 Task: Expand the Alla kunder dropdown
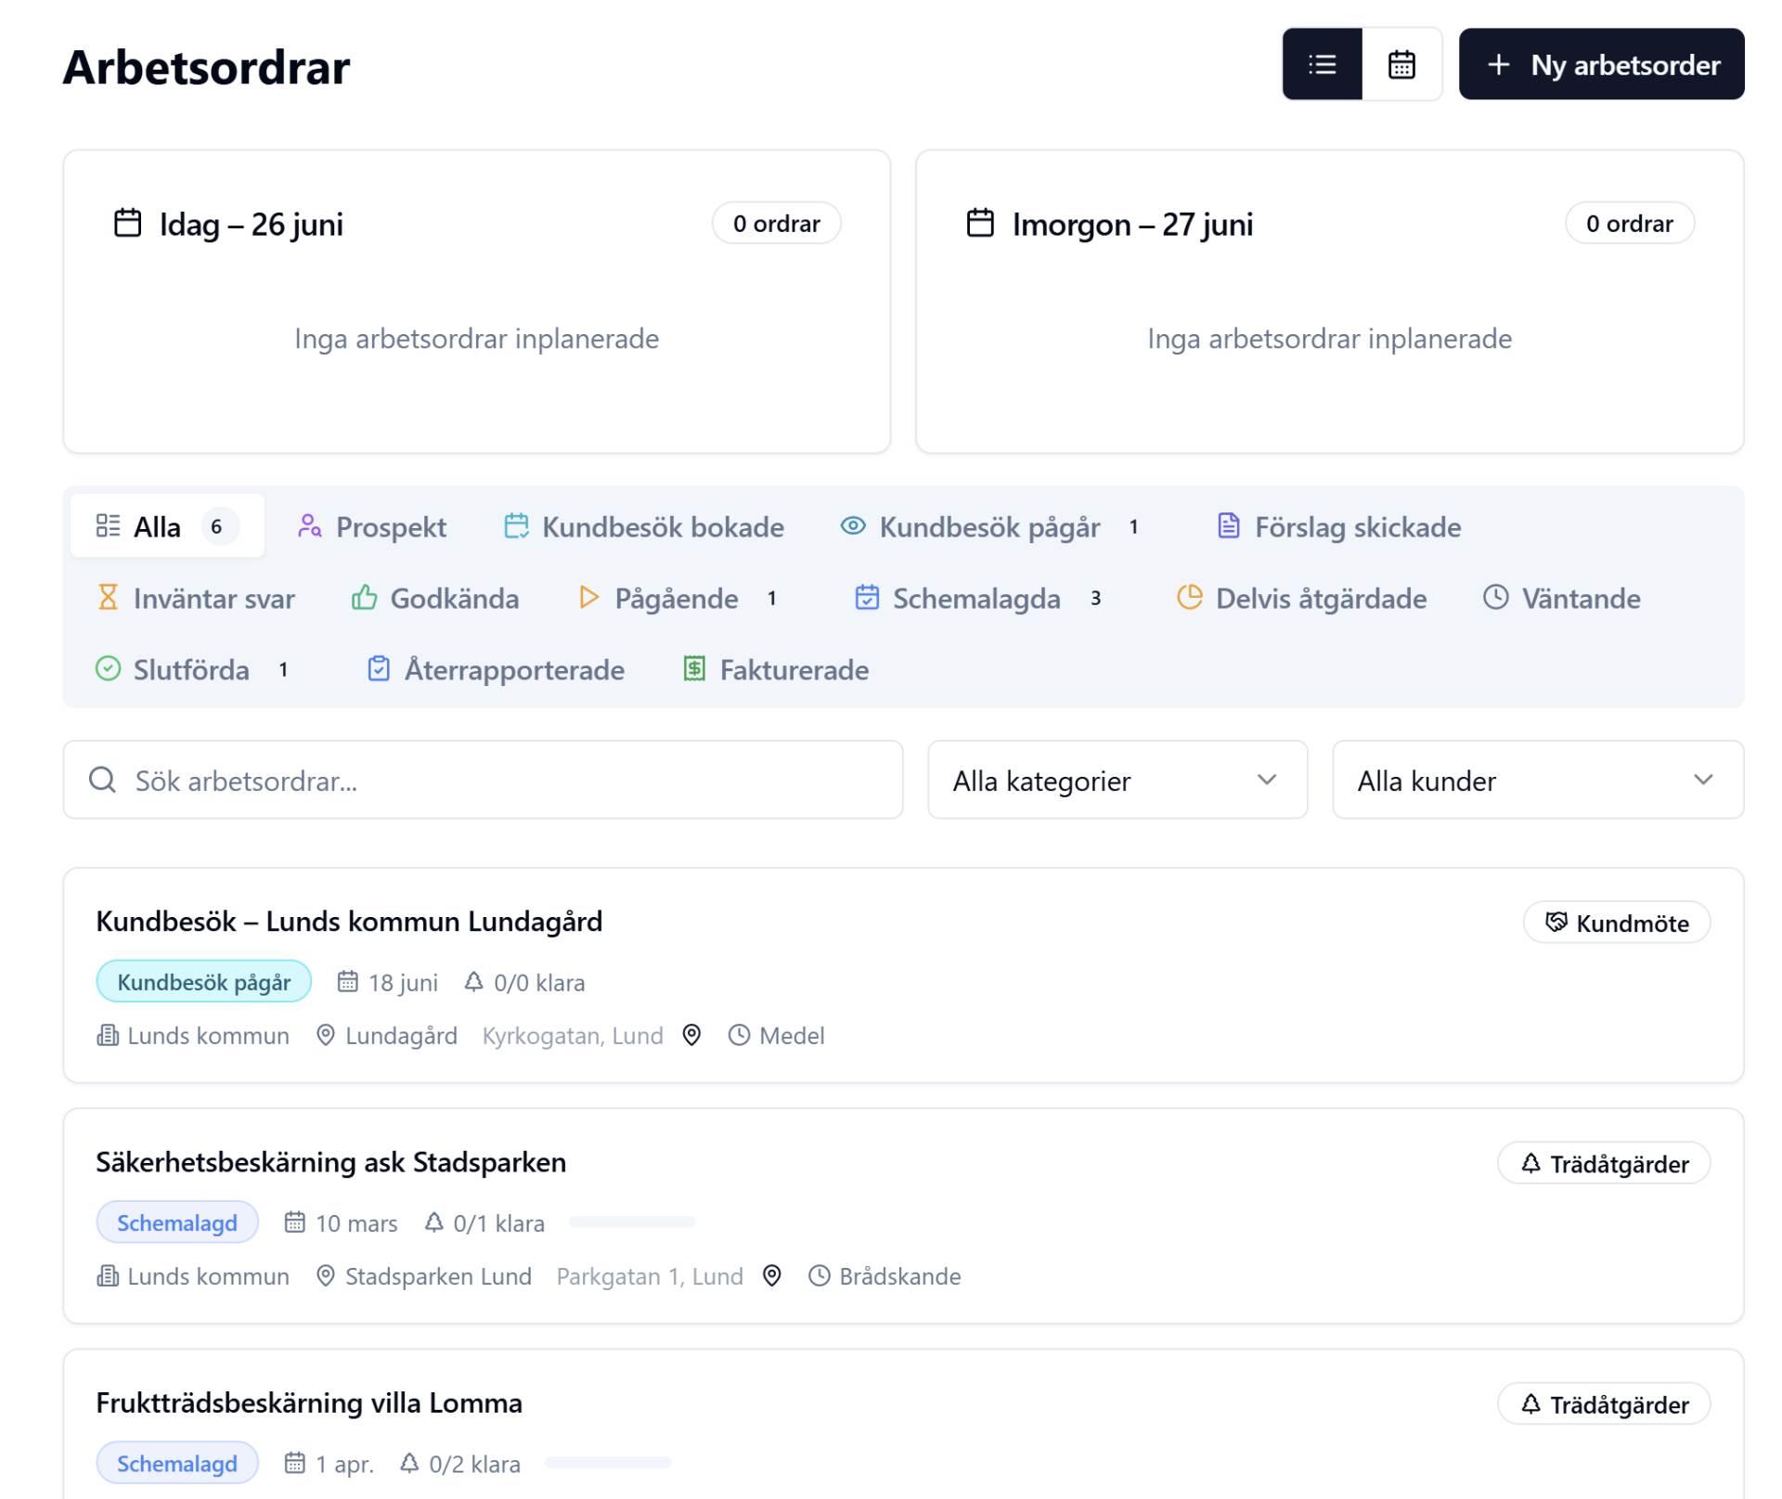point(1538,780)
